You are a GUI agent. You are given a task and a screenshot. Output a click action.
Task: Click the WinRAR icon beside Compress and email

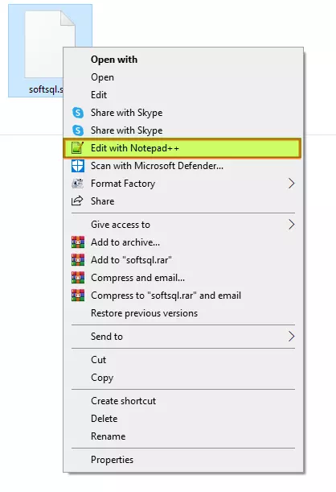78,277
